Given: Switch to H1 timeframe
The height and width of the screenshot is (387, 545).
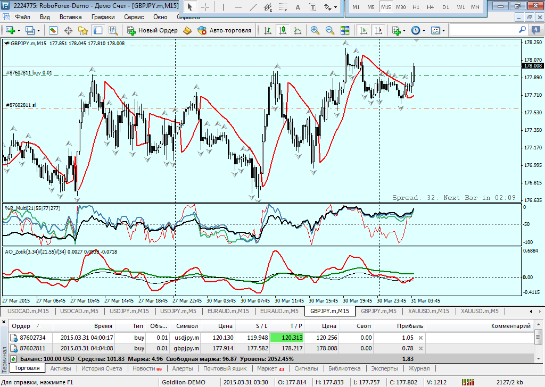Looking at the screenshot, I should click(416, 7).
